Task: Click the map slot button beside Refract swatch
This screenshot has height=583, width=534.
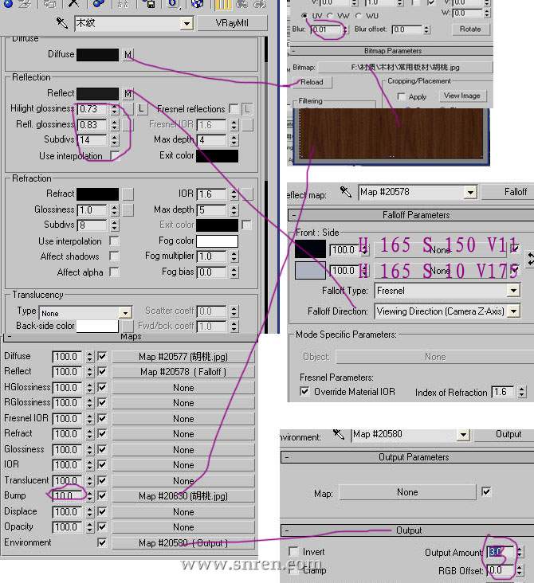Action: 128,194
